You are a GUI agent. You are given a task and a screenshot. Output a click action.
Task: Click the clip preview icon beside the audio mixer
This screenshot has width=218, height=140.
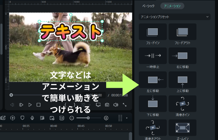tap(52, 118)
